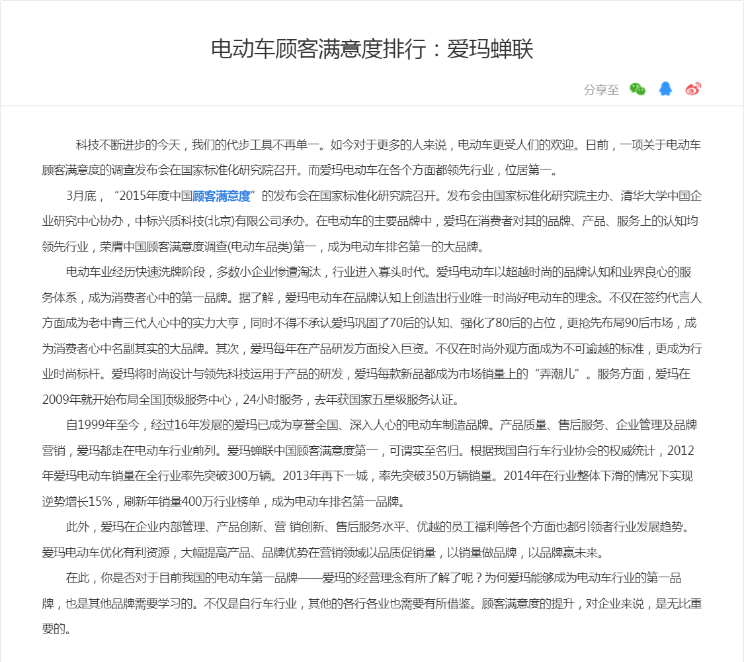
Task: Share the article to WeChat
Action: coord(637,89)
